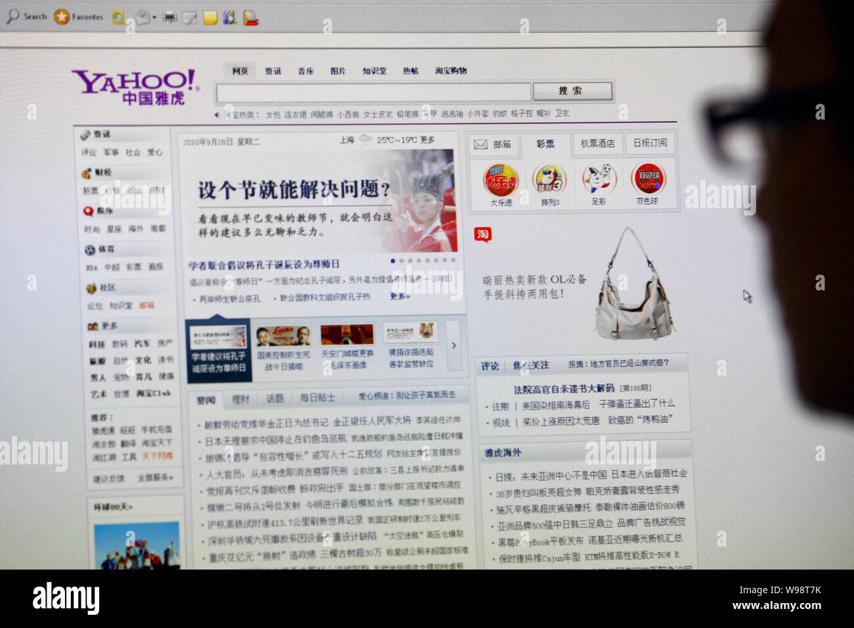The image size is (854, 628).
Task: Open the 机票酒店 tab
Action: (x=597, y=143)
